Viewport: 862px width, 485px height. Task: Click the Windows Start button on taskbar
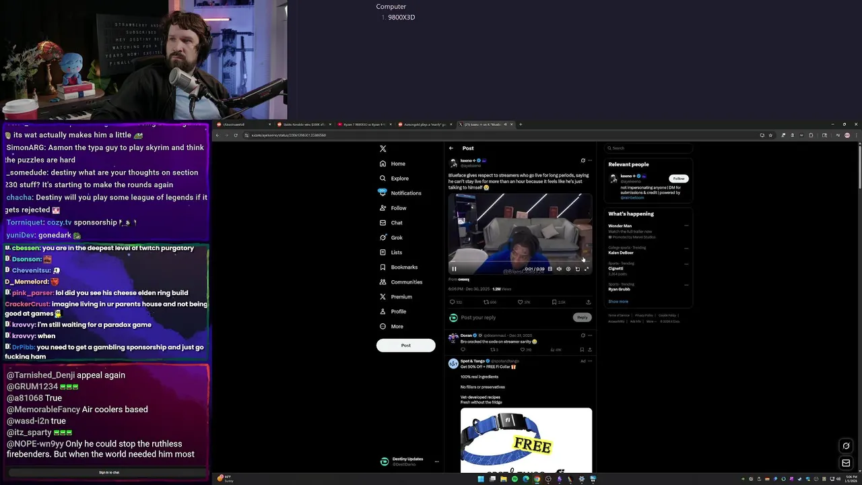coord(481,479)
